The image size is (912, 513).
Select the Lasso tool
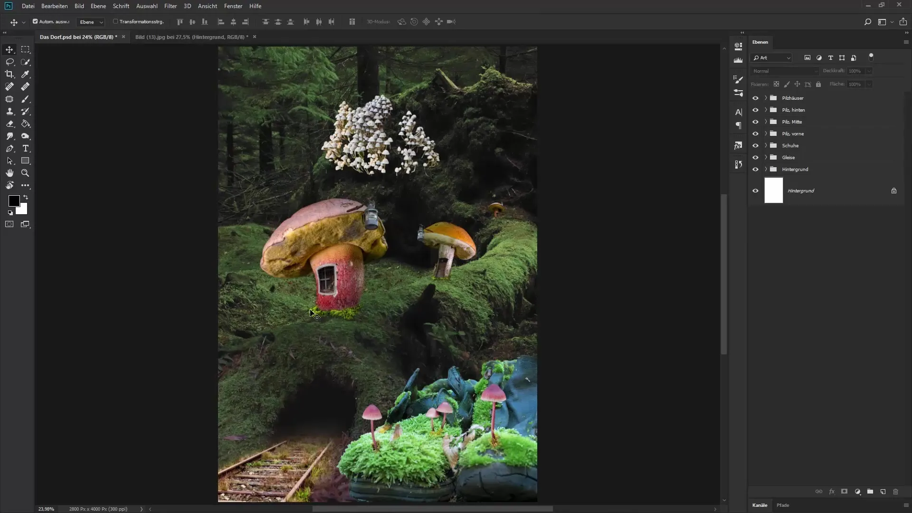coord(9,62)
